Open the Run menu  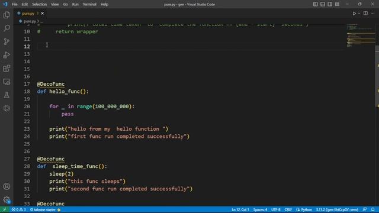75,4
